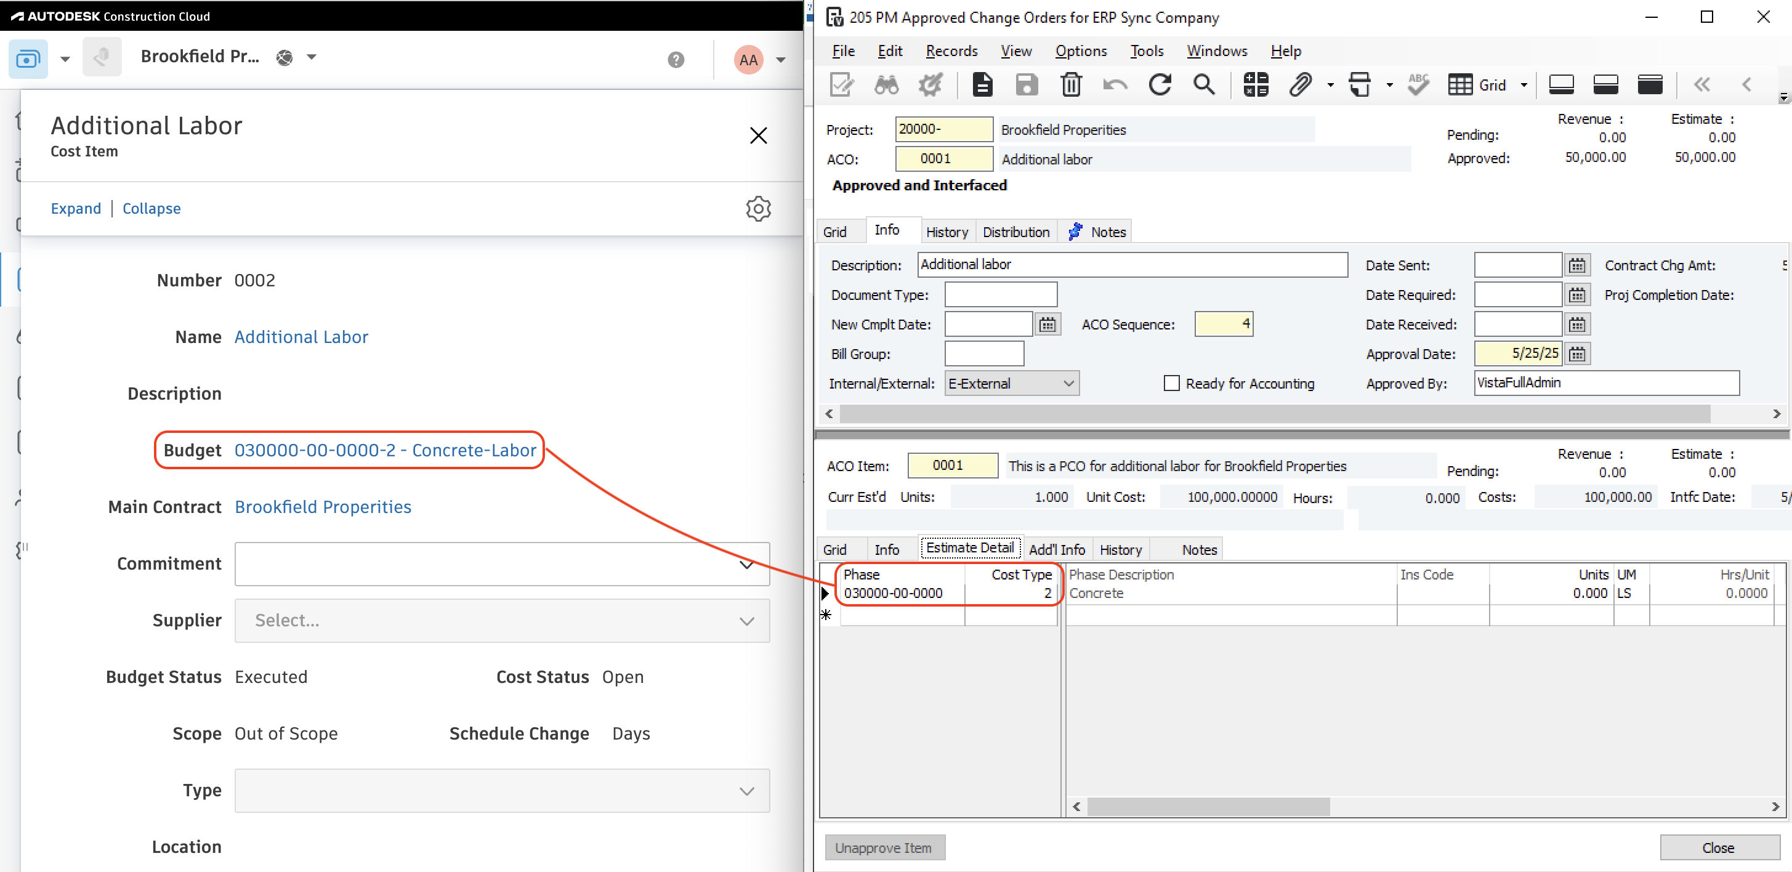
Task: Click the Close button in Vista window
Action: point(1719,849)
